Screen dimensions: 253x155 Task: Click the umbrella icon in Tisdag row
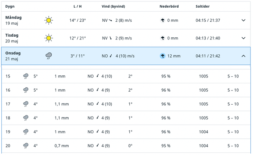[x=163, y=38]
